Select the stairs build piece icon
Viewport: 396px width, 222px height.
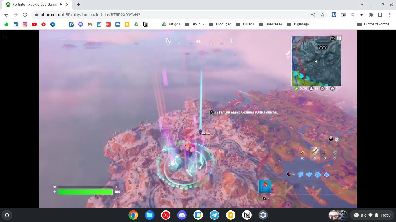click(x=318, y=174)
